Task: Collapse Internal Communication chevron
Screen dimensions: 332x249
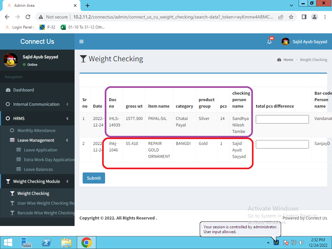Action: (x=67, y=104)
